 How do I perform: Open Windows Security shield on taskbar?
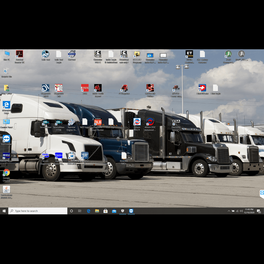[x=122, y=211]
